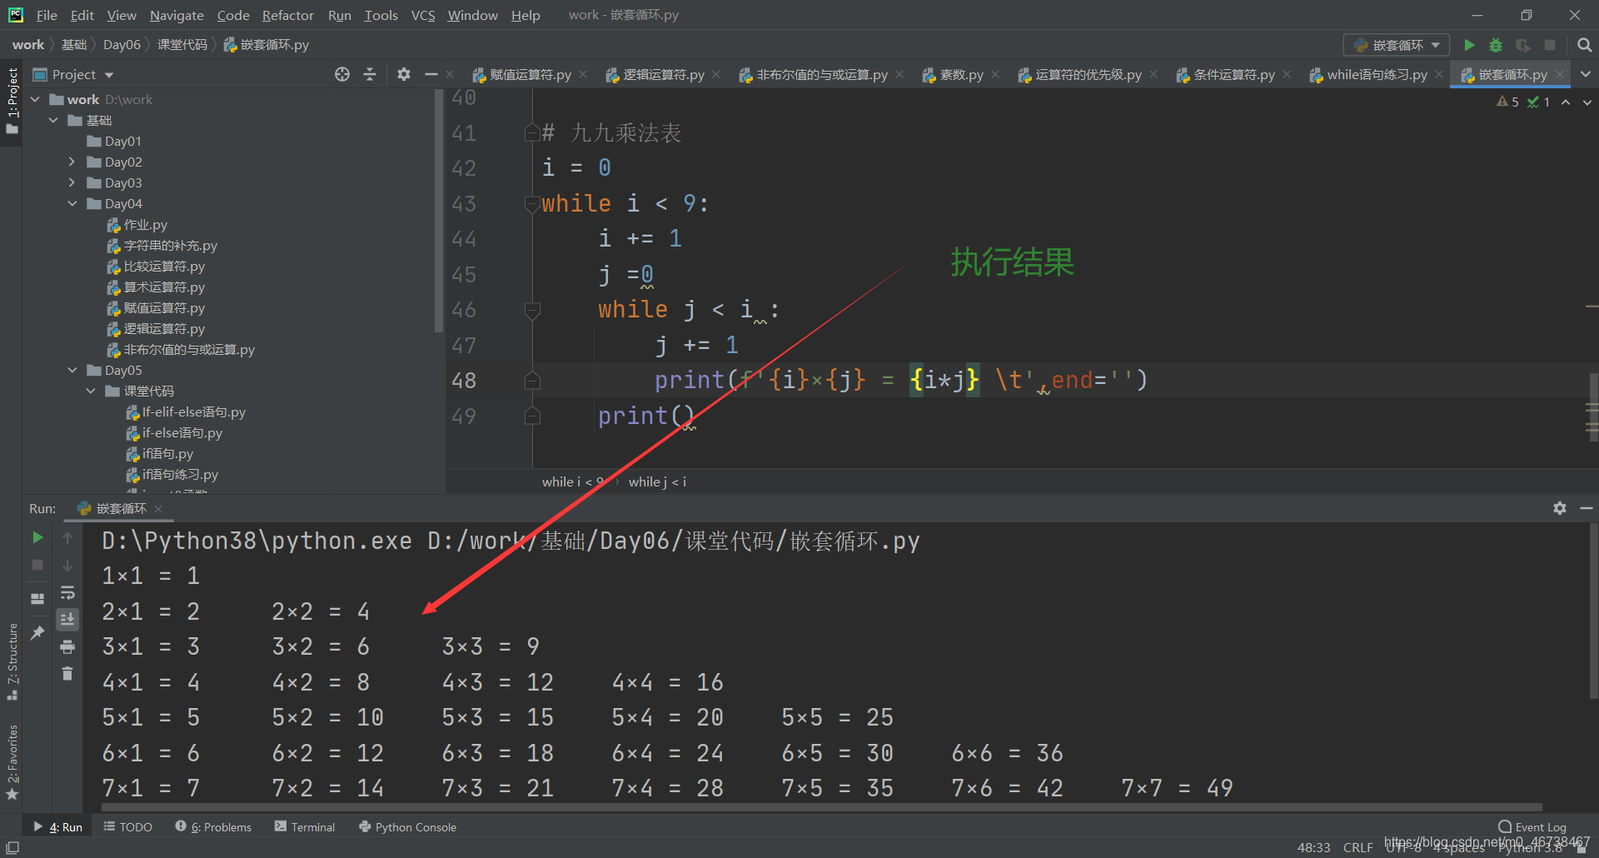Locate the opened file with the Project panel crosshair

coord(342,75)
